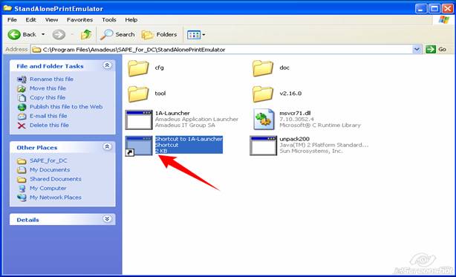Click the My Network Places icon
This screenshot has width=456, height=277.
coord(22,198)
